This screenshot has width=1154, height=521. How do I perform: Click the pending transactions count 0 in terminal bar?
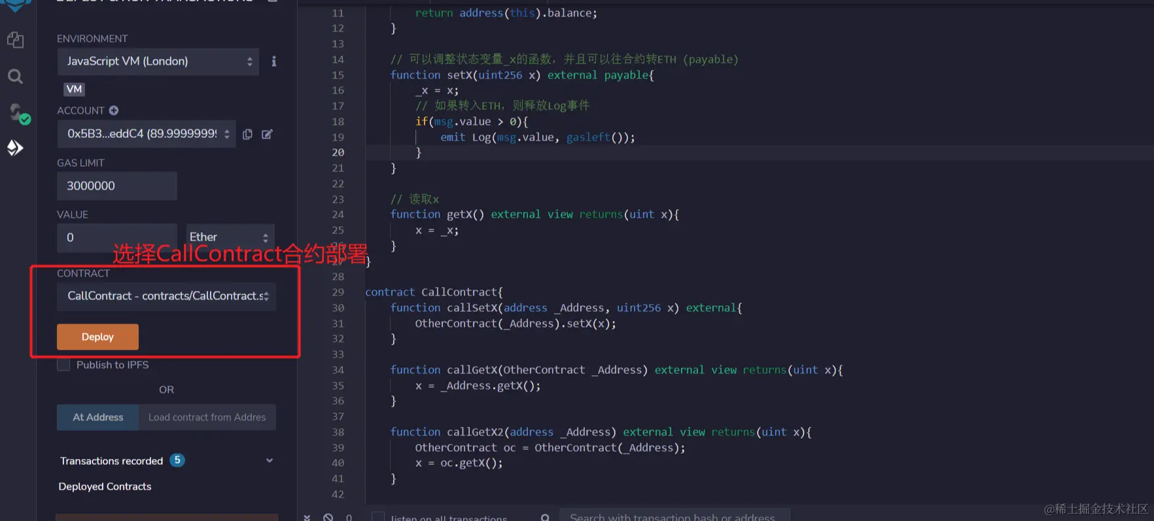349,517
